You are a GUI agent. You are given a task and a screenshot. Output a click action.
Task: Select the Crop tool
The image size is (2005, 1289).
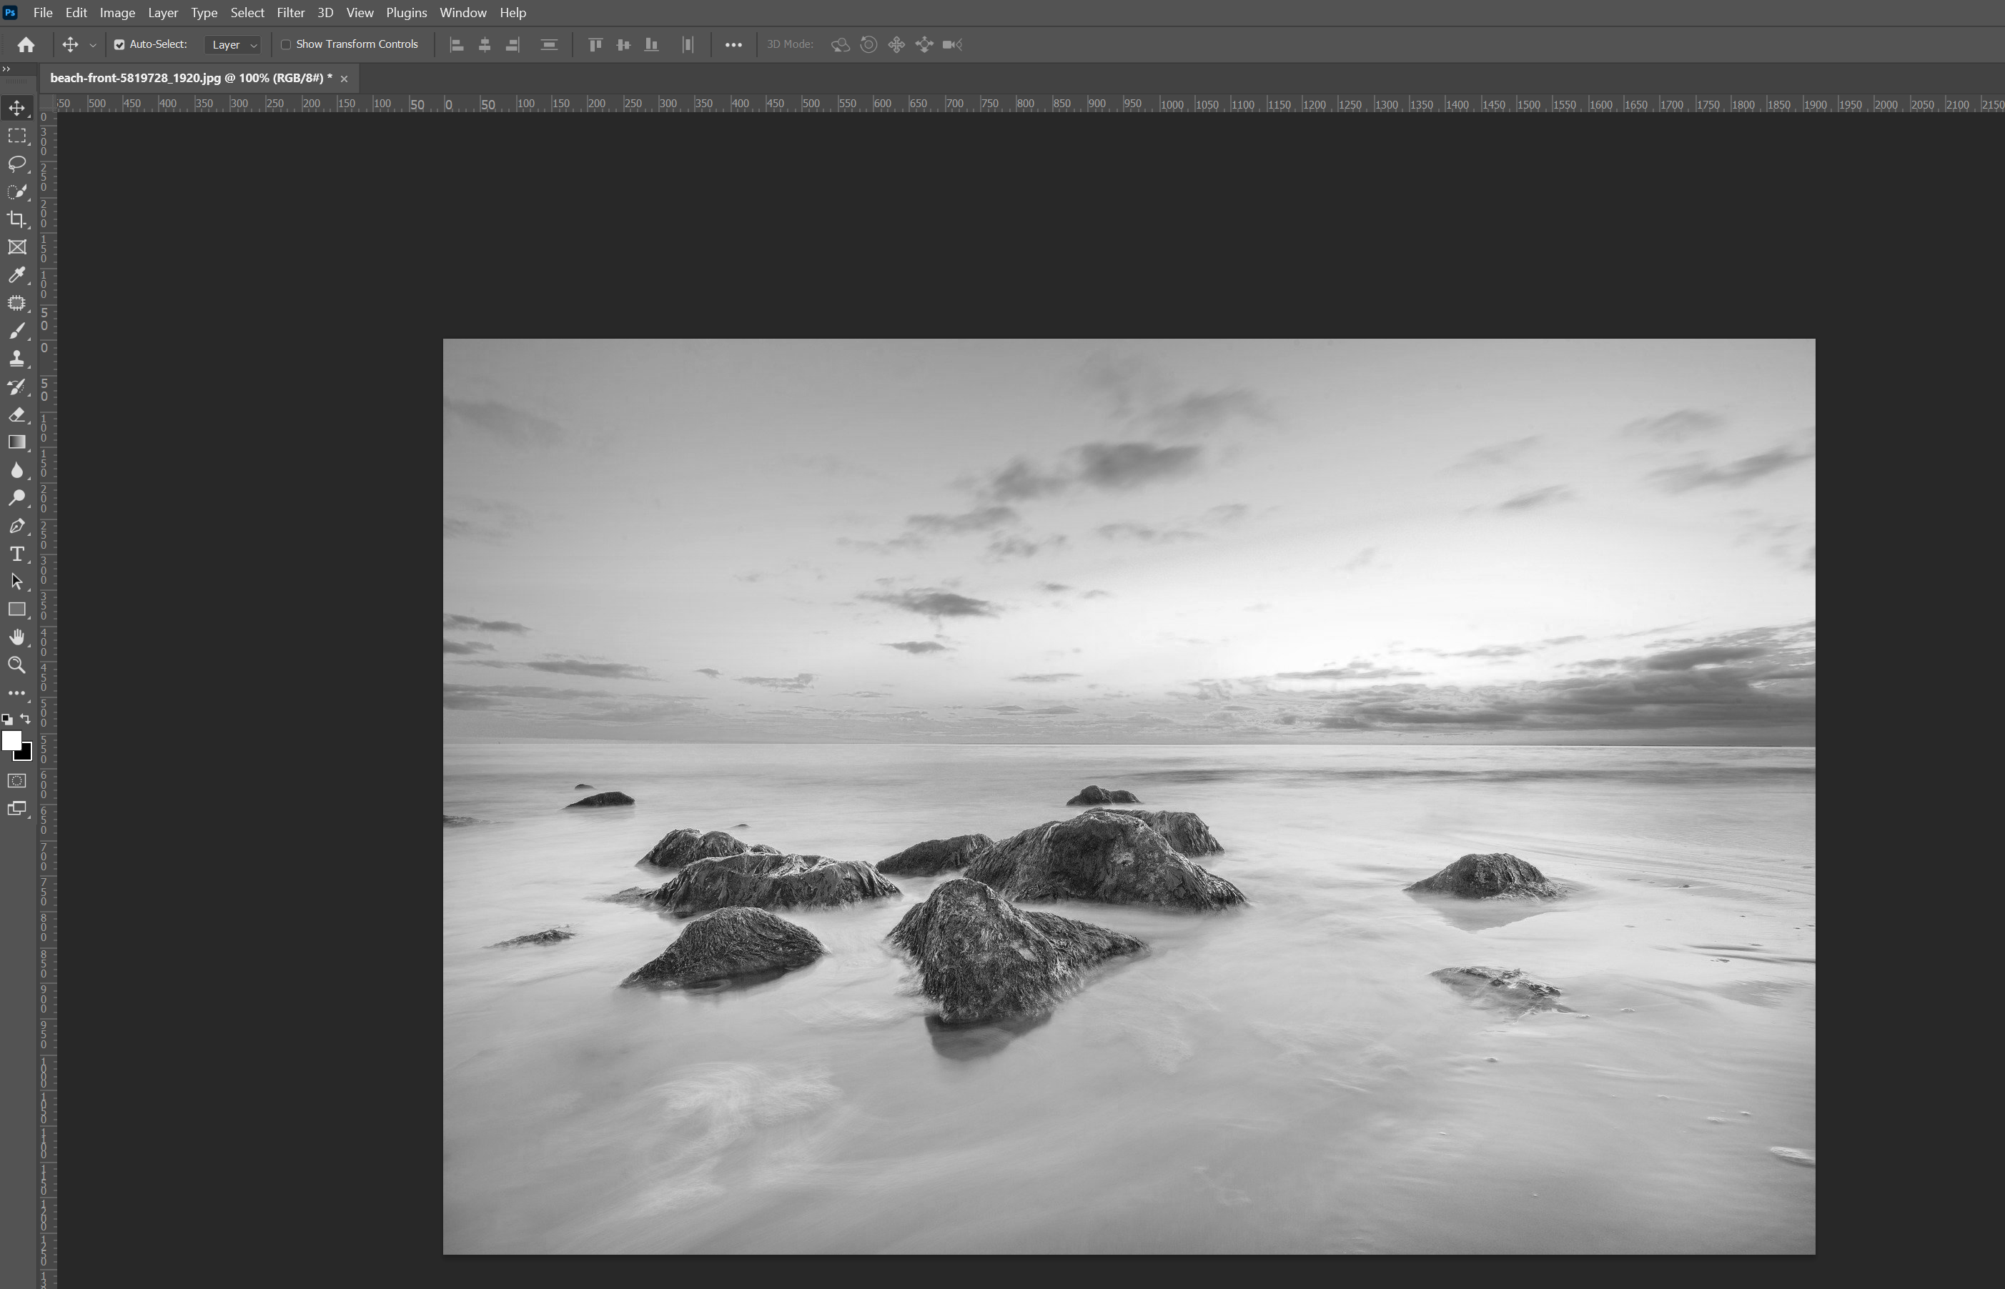(x=16, y=219)
